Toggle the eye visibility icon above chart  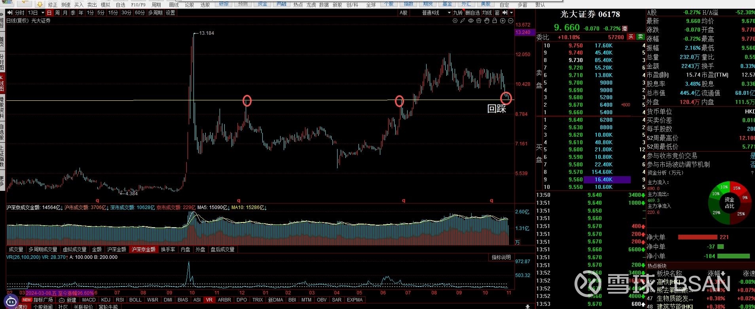pyautogui.click(x=471, y=21)
